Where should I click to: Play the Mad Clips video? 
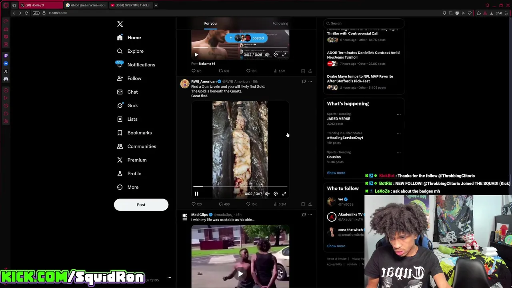coord(240,274)
